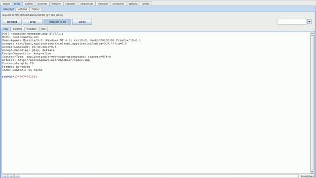The image size is (316, 178).
Task: Open the decoder tab
Action: (103, 3)
